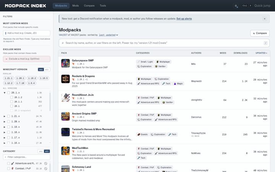The width and height of the screenshot is (275, 172).
Task: Switch to the Modpacks tab
Action: click(61, 6)
